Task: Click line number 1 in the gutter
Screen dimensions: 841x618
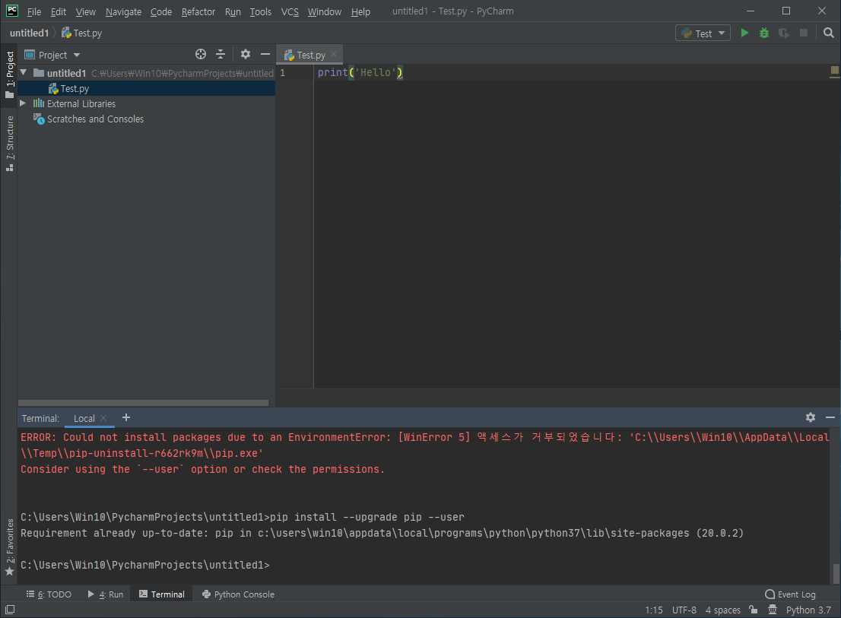Action: click(283, 73)
